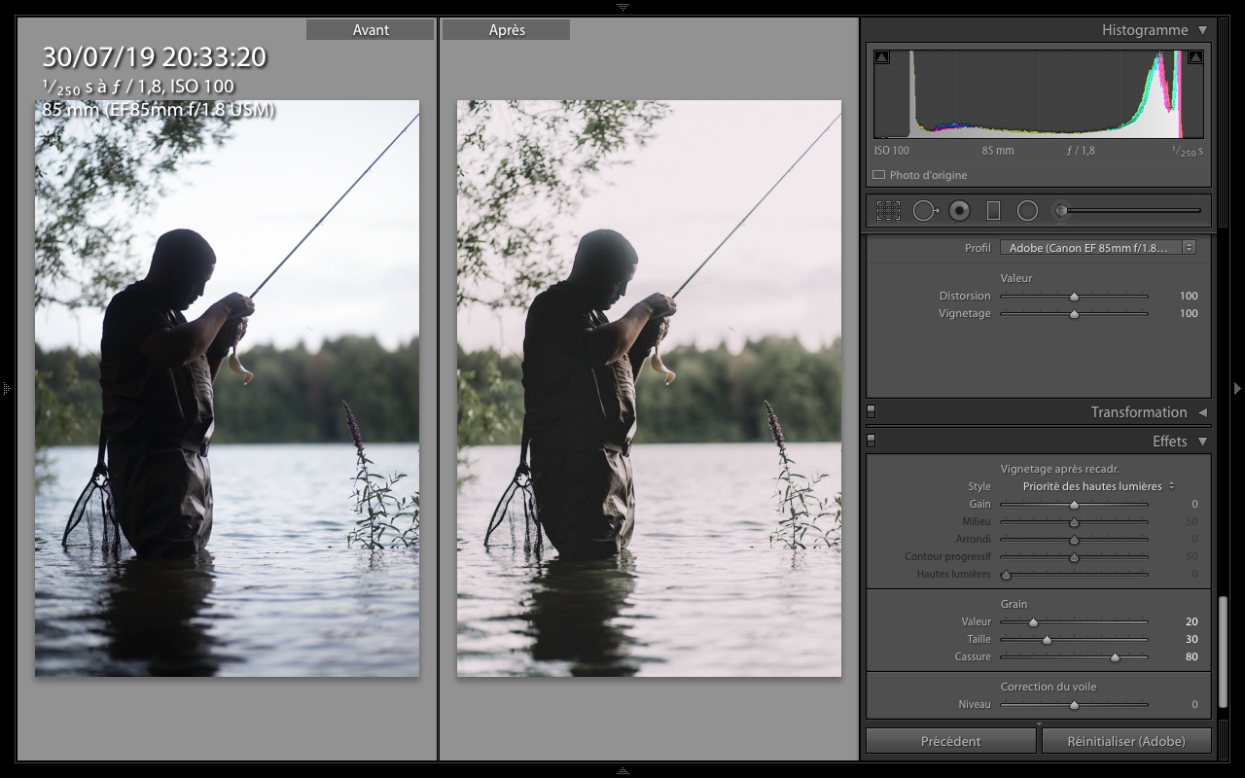
Task: Enable the Photo d'origine checkbox
Action: (x=878, y=175)
